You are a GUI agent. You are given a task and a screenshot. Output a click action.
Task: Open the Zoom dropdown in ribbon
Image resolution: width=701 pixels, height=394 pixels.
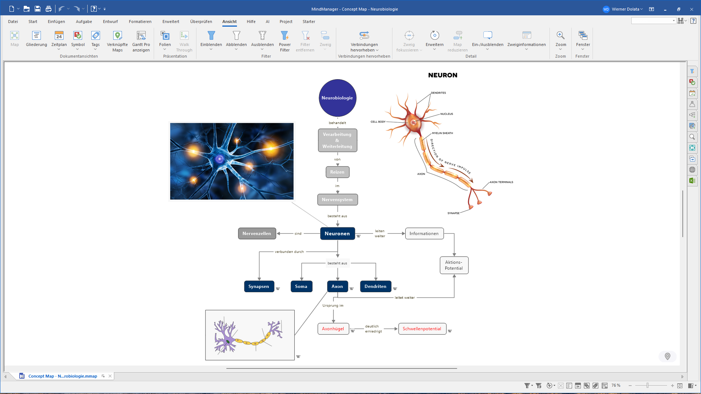tap(560, 49)
